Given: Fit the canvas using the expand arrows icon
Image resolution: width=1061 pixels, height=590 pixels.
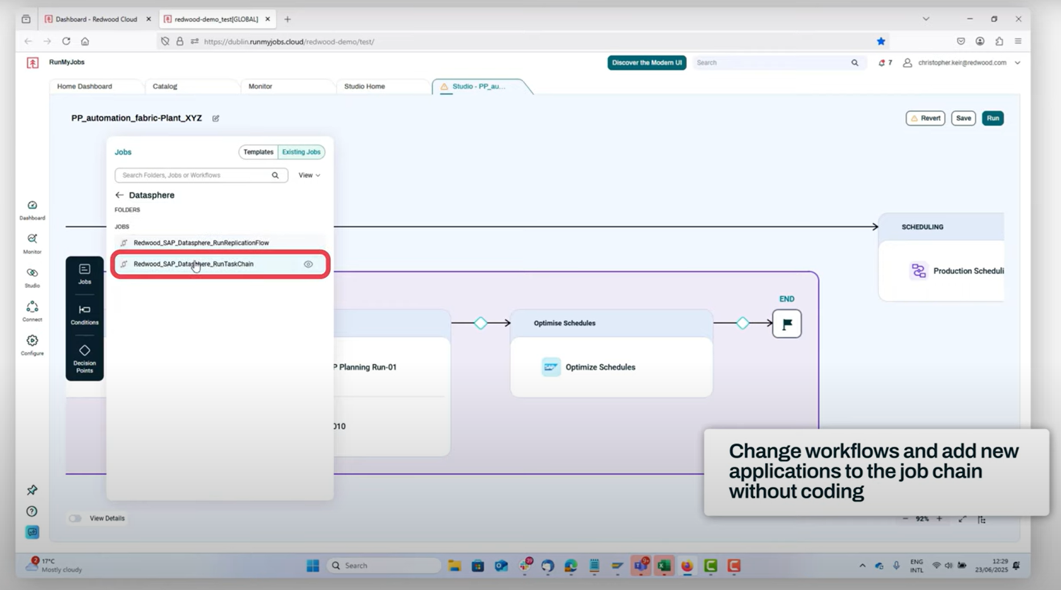Looking at the screenshot, I should point(962,519).
